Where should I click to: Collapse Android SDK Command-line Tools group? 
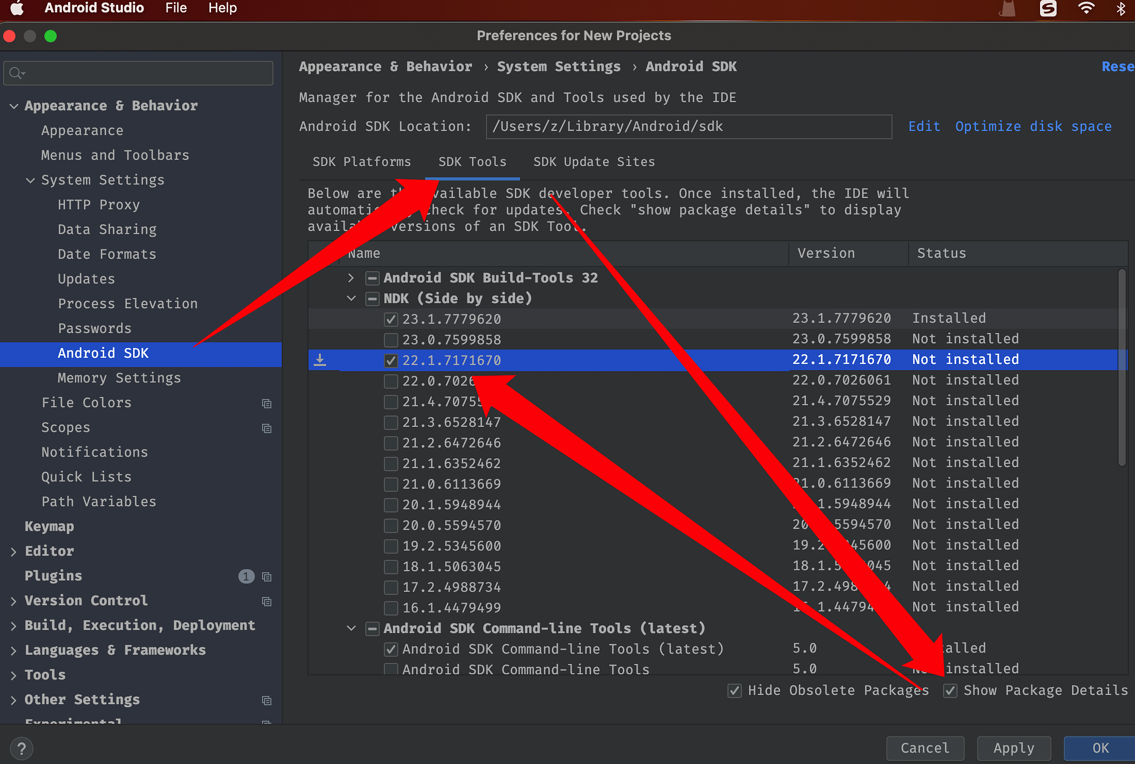pyautogui.click(x=351, y=628)
